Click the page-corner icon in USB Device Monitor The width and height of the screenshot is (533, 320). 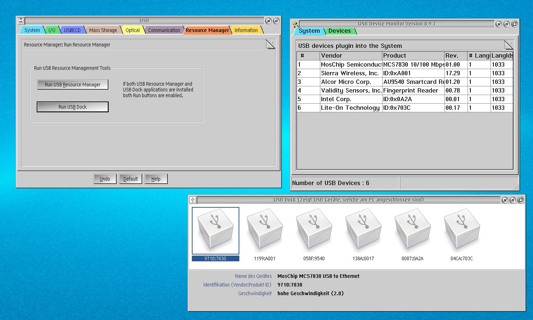pyautogui.click(x=509, y=45)
